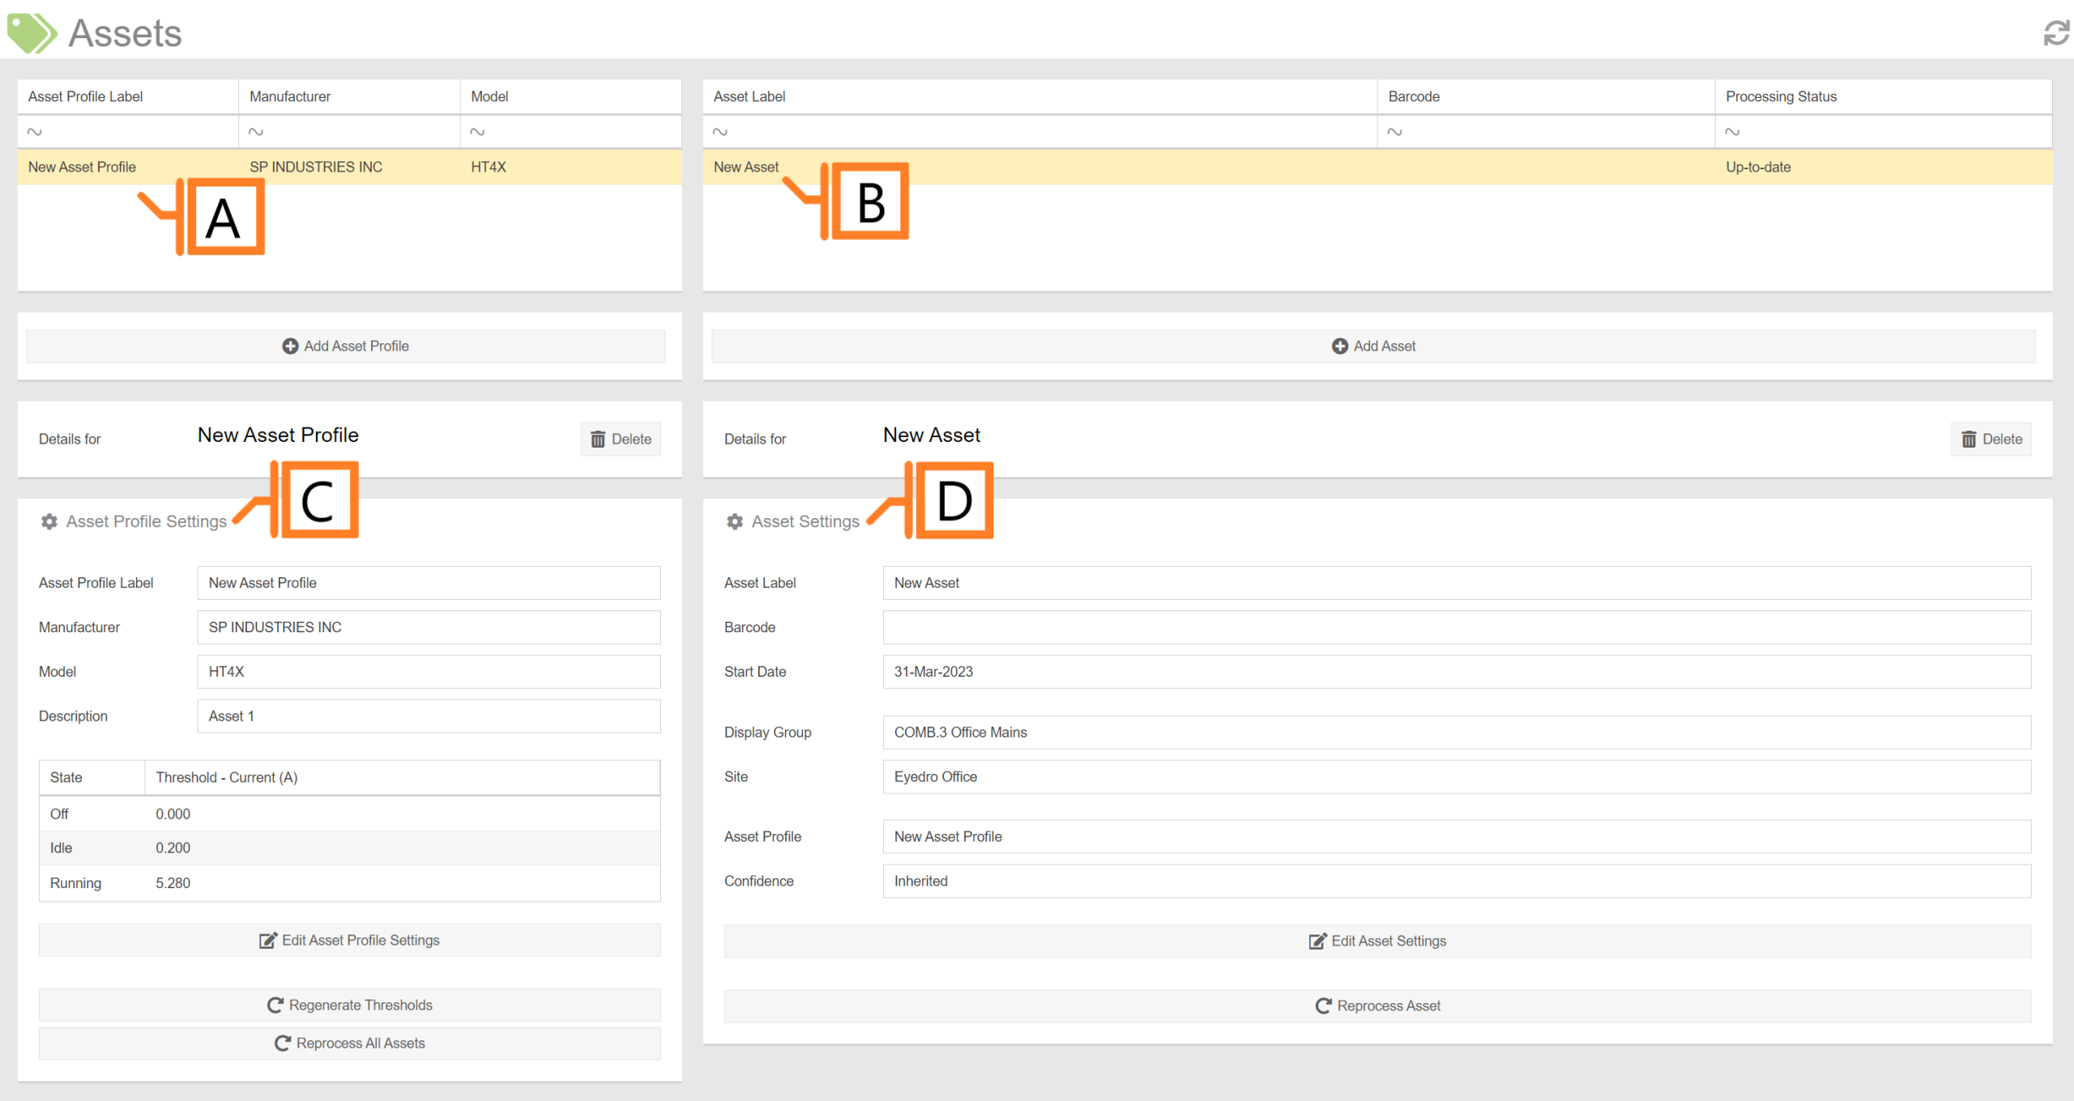
Task: Click the gear icon beside Asset Profile Settings
Action: (x=49, y=521)
